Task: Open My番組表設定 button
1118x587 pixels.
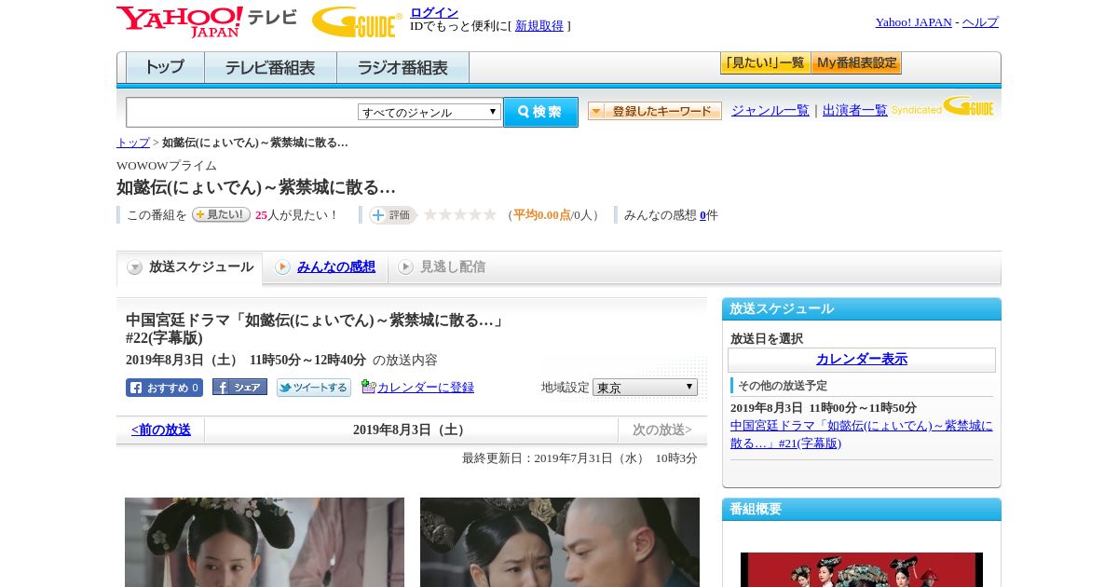Action: pos(856,63)
